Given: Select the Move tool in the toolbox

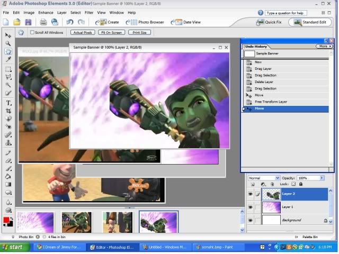Looking at the screenshot, I should [x=8, y=34].
